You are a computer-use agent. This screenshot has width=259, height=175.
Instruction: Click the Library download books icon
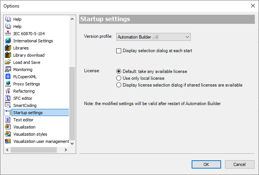pos(8,55)
